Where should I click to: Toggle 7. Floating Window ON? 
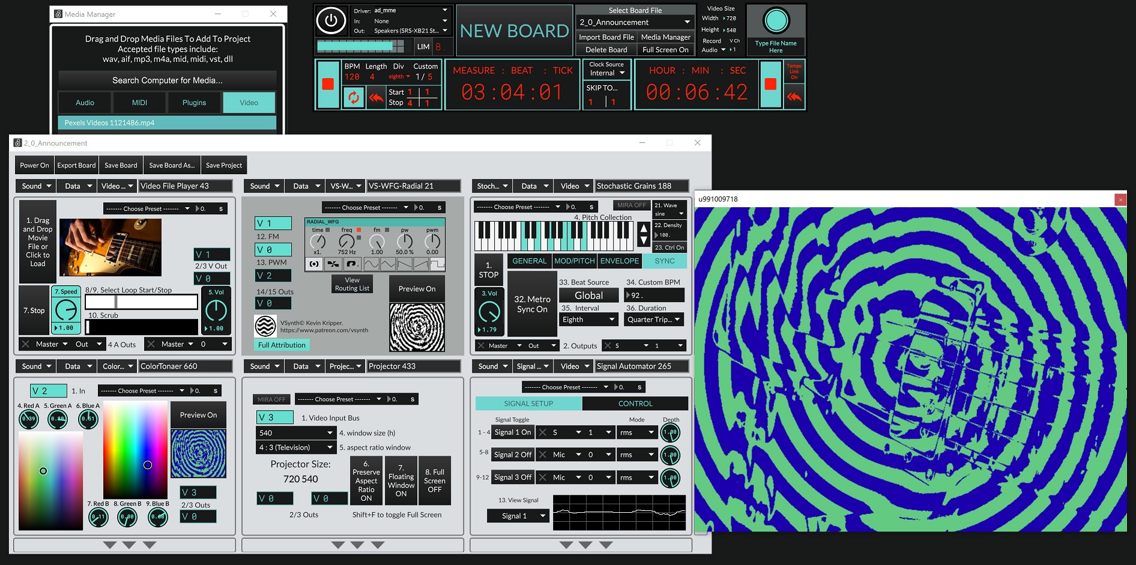[401, 481]
